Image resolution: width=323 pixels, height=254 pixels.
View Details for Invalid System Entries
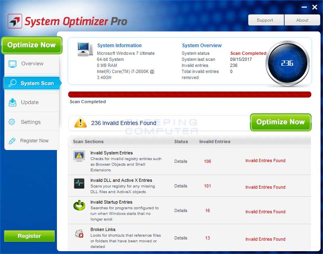180,161
